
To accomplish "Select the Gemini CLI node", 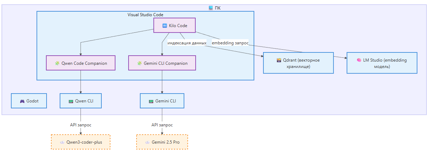I will (x=162, y=101).
